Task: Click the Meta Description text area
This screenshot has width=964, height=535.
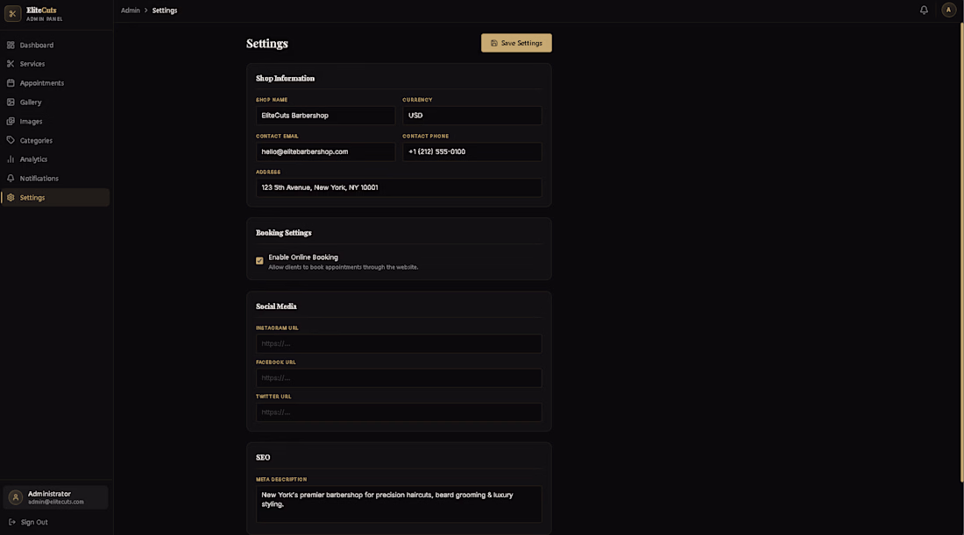Action: pos(399,504)
